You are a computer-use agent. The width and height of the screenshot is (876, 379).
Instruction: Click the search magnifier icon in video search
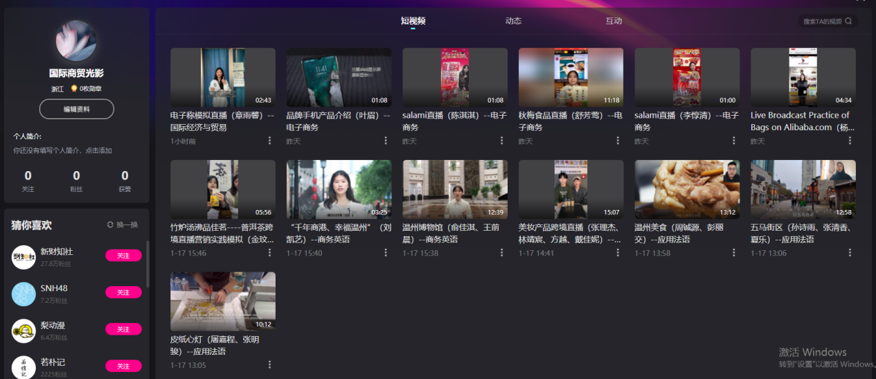click(848, 21)
